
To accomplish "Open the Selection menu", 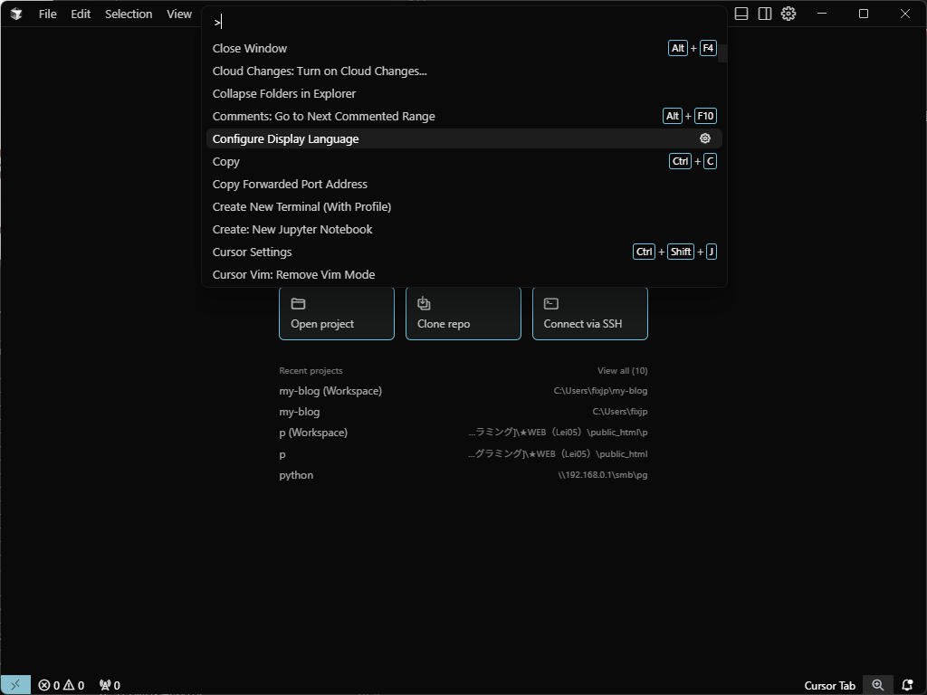I will tap(129, 14).
